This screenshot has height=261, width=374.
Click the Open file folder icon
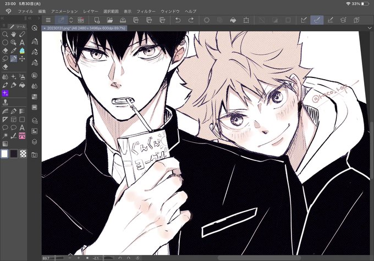(x=109, y=20)
